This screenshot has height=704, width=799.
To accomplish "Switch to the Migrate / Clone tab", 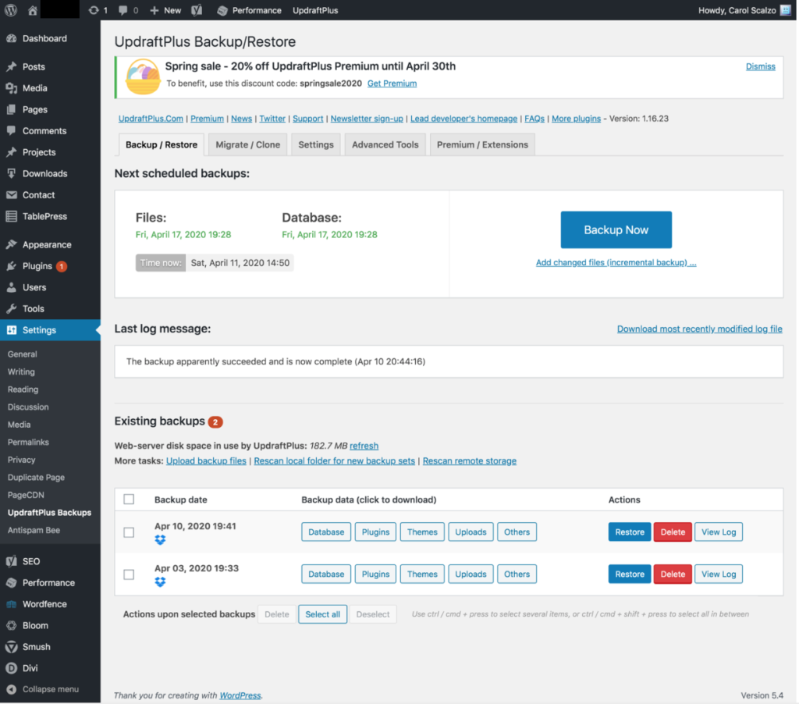I will pyautogui.click(x=247, y=144).
